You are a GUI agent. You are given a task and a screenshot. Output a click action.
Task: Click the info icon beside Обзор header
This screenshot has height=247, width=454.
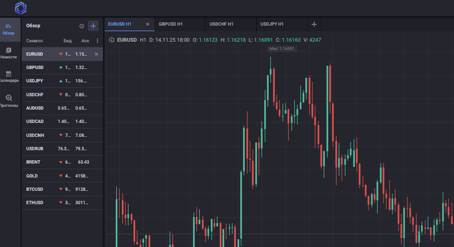82,26
